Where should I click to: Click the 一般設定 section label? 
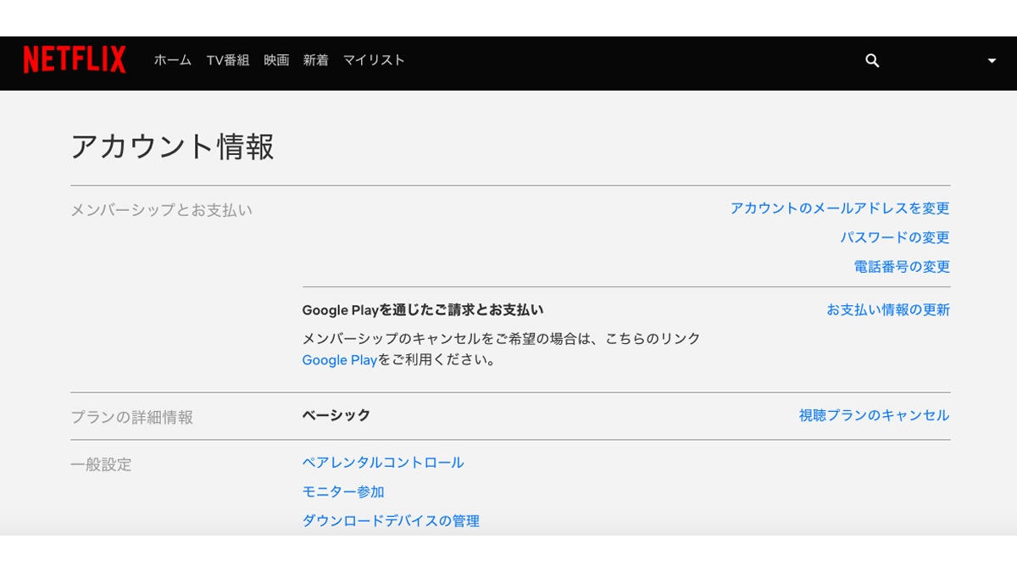coord(101,464)
